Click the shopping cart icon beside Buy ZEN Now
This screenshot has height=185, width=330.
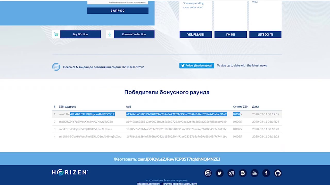click(x=56, y=34)
